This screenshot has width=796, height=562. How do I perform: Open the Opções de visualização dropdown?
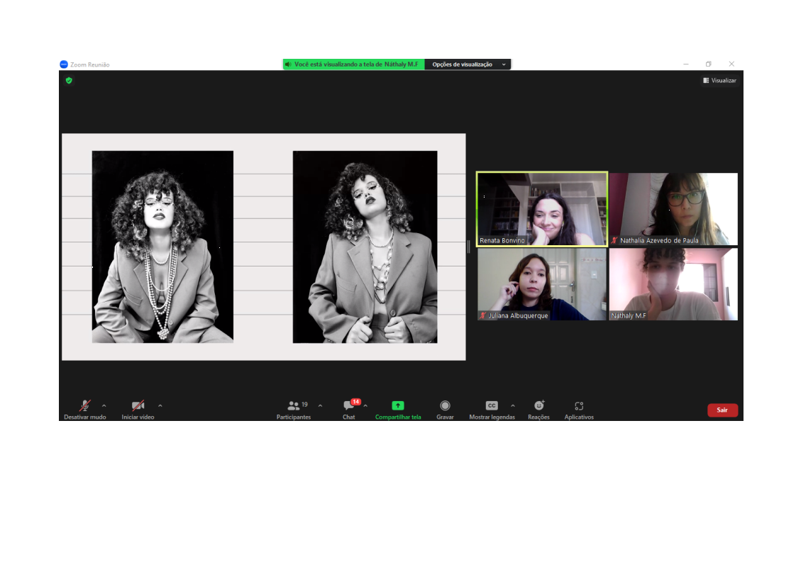[x=468, y=64]
